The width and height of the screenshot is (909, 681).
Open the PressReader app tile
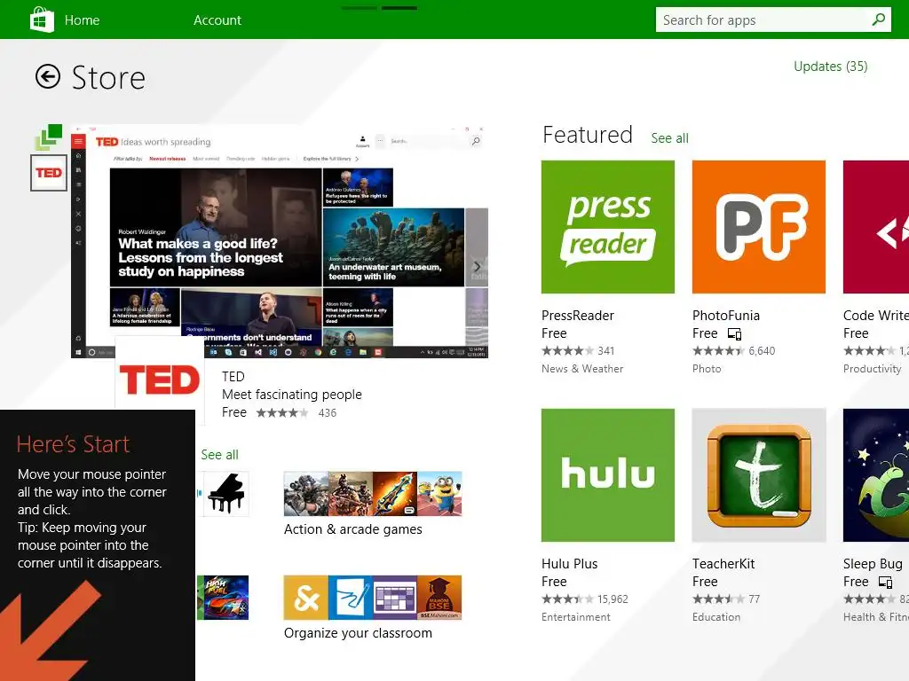(607, 227)
